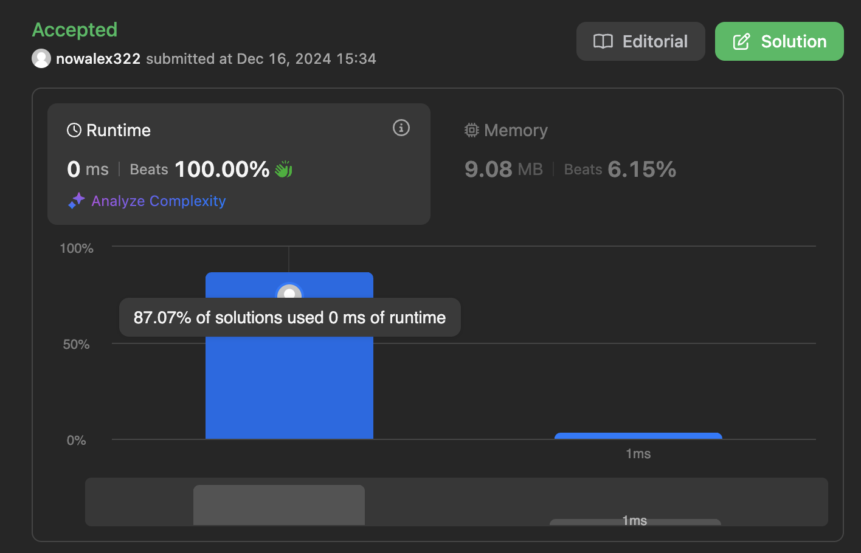Viewport: 861px width, 553px height.
Task: Open the runtime info tooltip icon
Action: pos(401,128)
